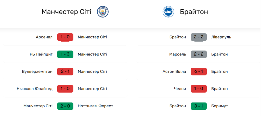Screen dimensions: 261x116
Task: Click the Ньюкасл Юнайтед 1 - 0 score
Action: click(x=65, y=89)
